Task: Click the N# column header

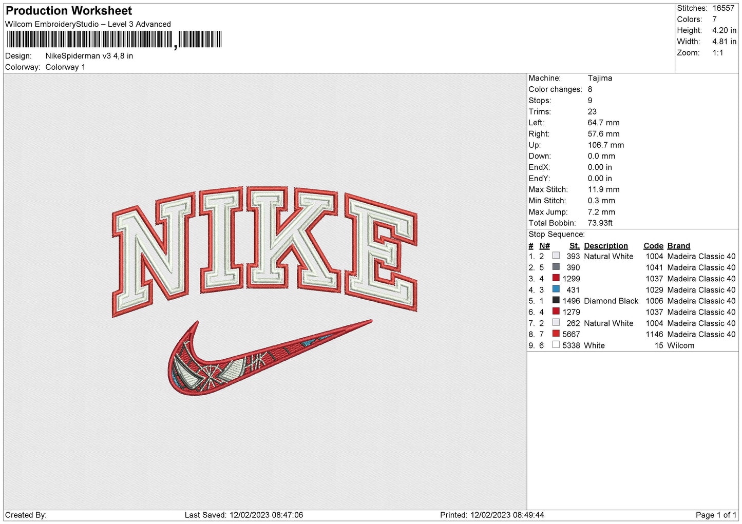Action: point(544,245)
